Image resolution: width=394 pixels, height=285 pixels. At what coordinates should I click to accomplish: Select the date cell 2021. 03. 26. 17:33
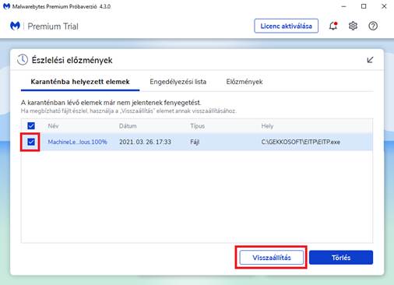click(145, 142)
